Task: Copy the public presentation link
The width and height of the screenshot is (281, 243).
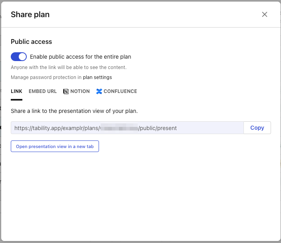Action: [x=257, y=128]
